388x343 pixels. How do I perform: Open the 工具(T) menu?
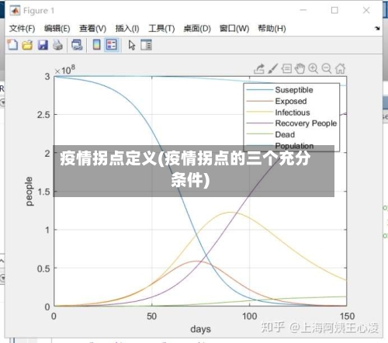pyautogui.click(x=161, y=29)
